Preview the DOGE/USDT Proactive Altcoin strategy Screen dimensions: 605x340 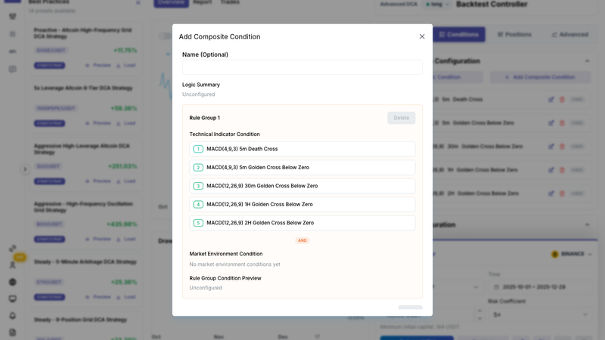coord(98,65)
